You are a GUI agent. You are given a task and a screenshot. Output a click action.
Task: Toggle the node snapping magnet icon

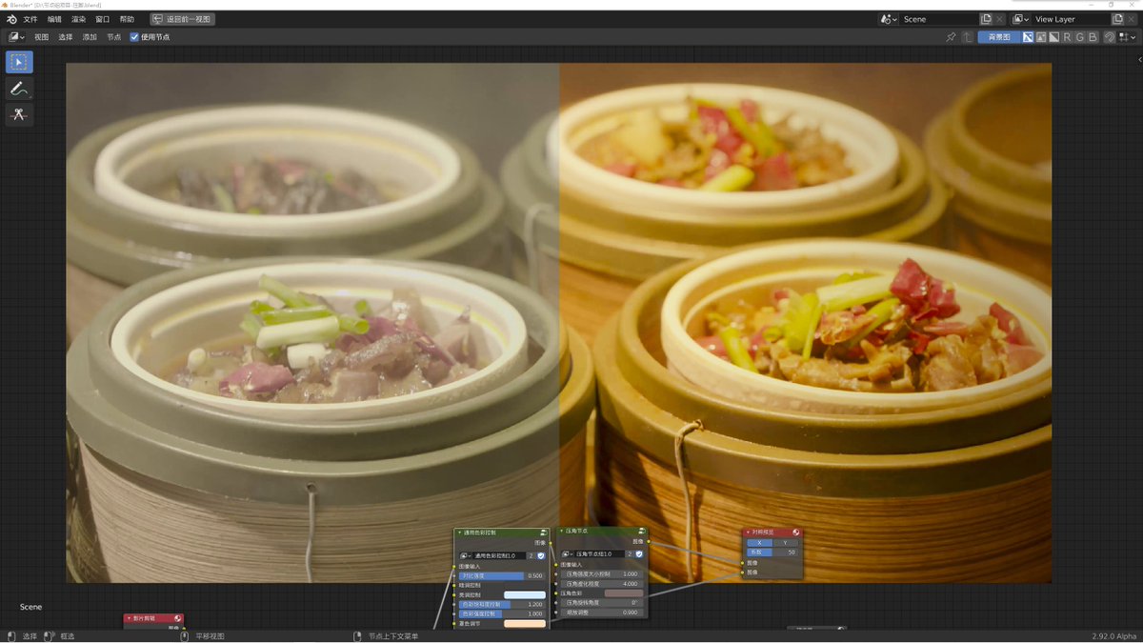point(1110,37)
